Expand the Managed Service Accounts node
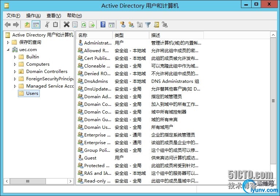 click(x=15, y=87)
